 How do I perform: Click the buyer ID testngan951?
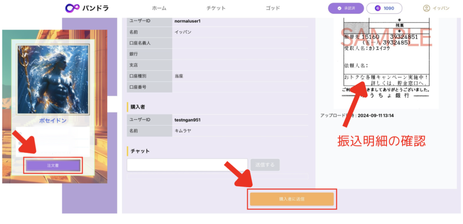pos(188,120)
